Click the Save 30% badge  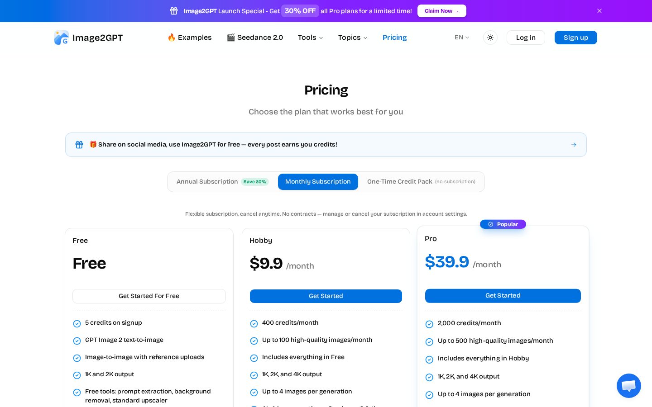point(255,182)
